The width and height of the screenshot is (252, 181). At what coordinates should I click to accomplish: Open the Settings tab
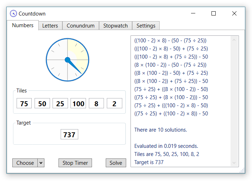point(146,26)
